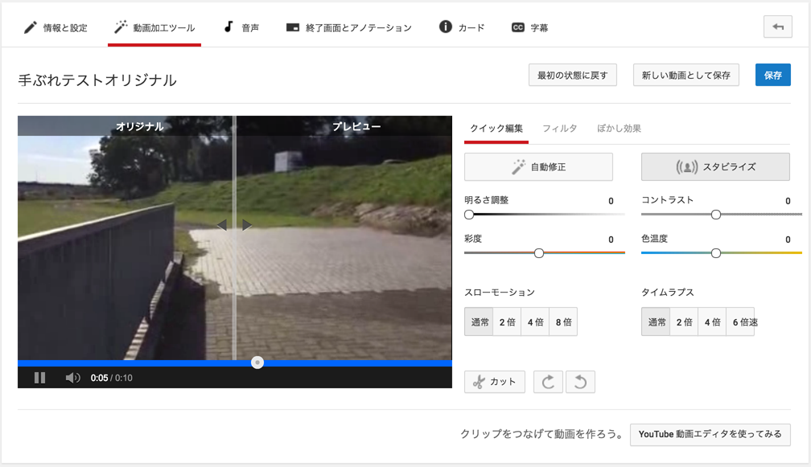Click the left arrow on comparison divider
The width and height of the screenshot is (811, 467).
tap(222, 225)
